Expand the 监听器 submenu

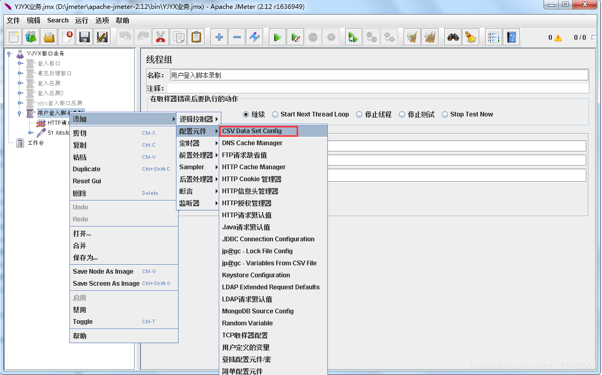(198, 203)
